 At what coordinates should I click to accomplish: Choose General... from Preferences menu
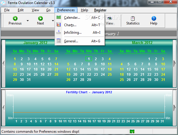point(80,41)
